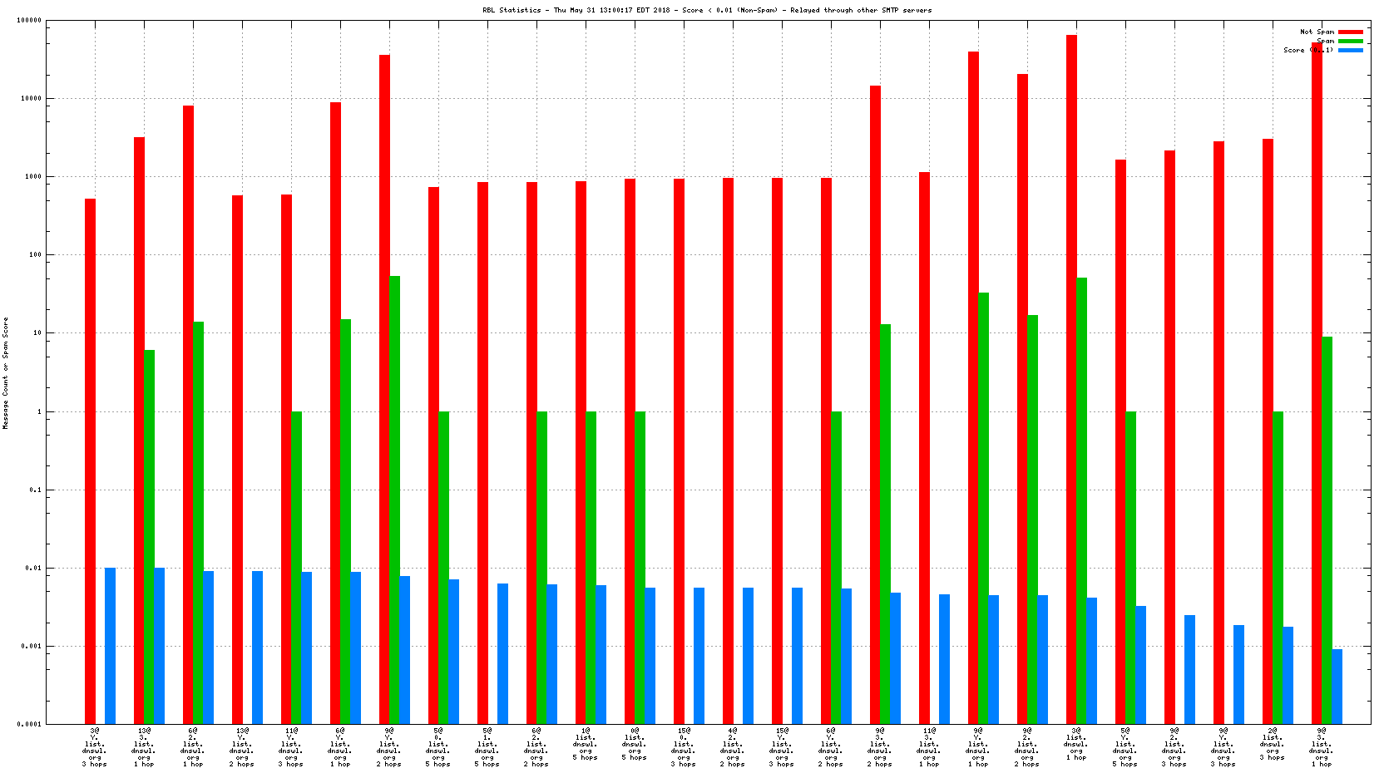
Task: Click the green bar for '2@ list.dnswl.org 3 hops'
Action: (1278, 567)
